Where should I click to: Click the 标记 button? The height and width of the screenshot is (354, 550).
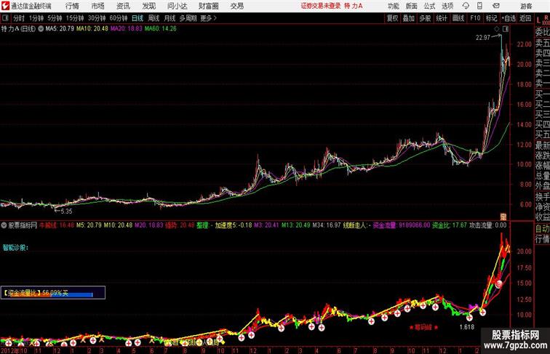[491, 18]
